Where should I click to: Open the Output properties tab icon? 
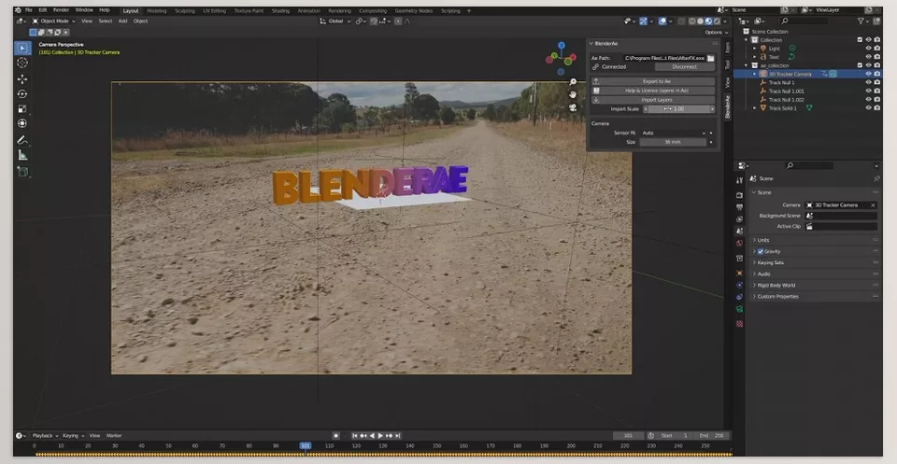740,207
